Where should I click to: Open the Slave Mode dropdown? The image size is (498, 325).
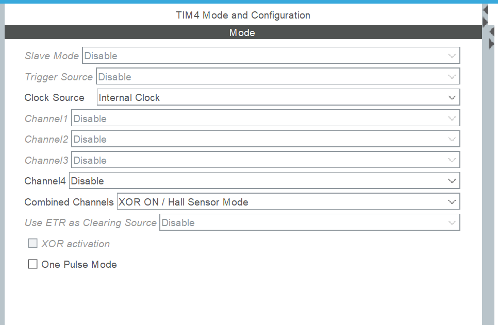pyautogui.click(x=271, y=56)
